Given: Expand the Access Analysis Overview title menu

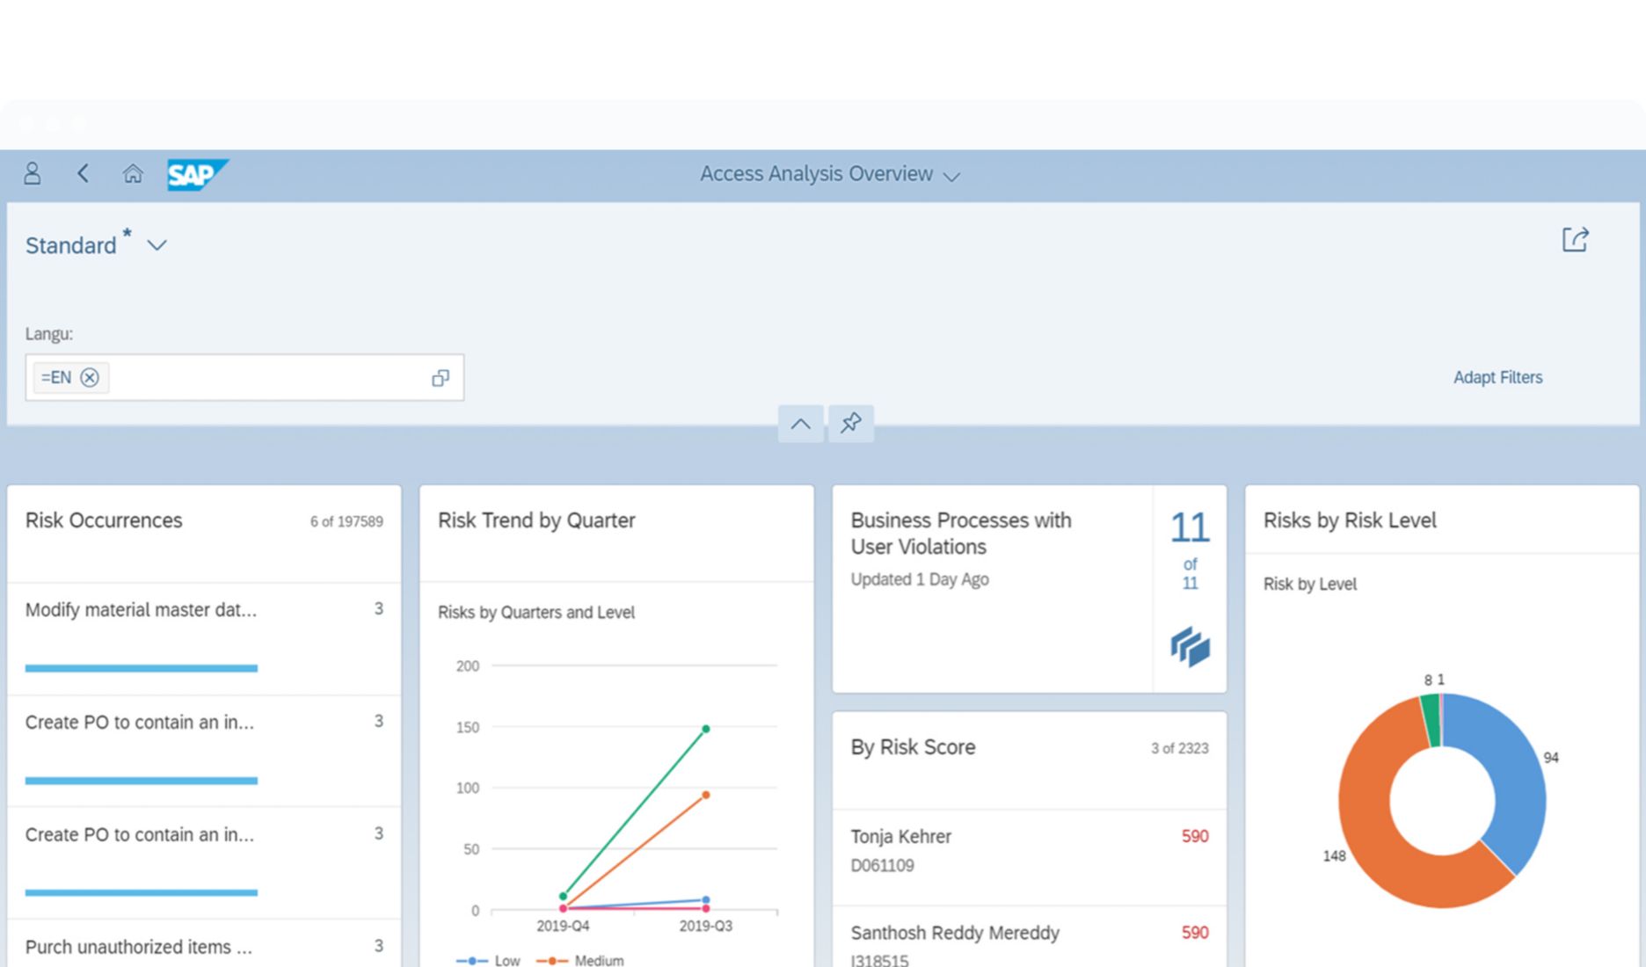Looking at the screenshot, I should click(951, 176).
